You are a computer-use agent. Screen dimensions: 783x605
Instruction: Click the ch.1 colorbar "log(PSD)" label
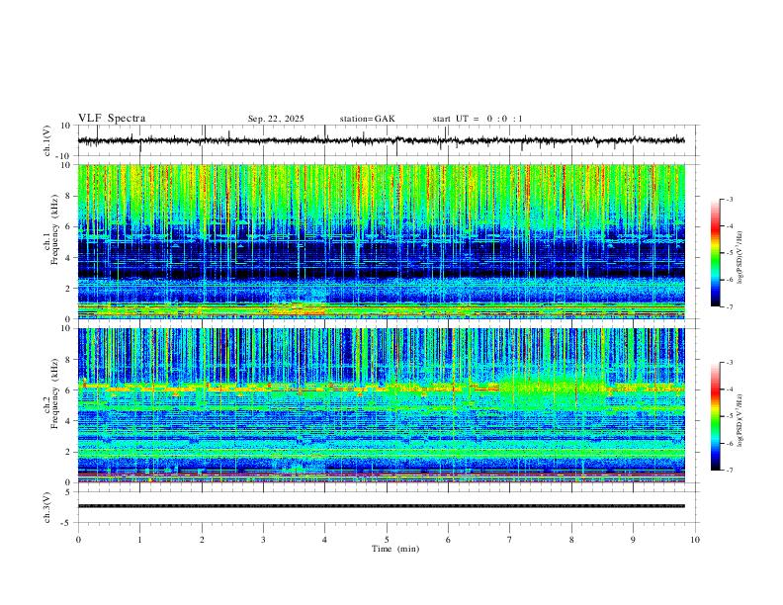pyautogui.click(x=739, y=257)
